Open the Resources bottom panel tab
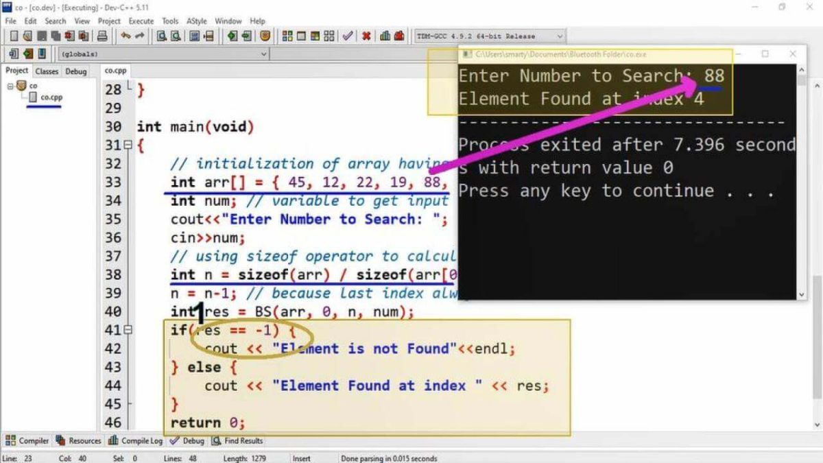The width and height of the screenshot is (823, 463). coord(78,441)
